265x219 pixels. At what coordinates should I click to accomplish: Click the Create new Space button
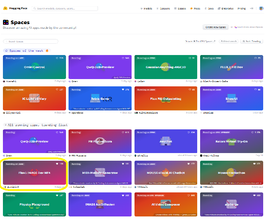[216, 27]
